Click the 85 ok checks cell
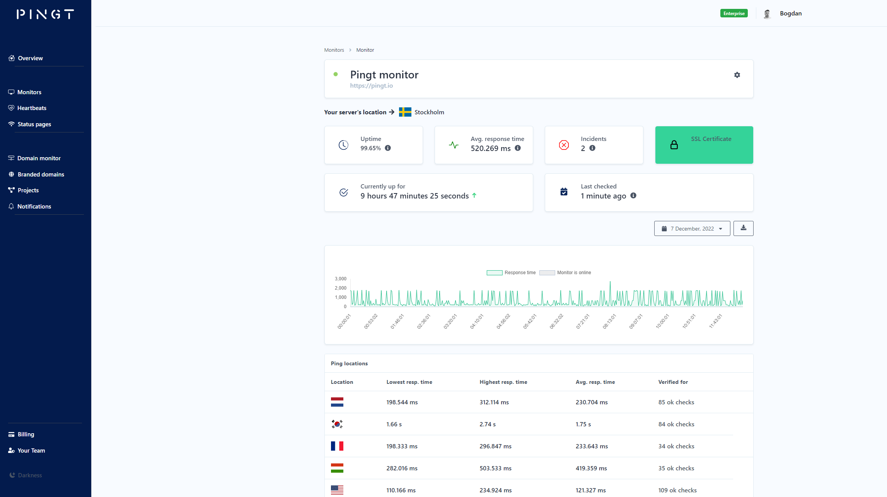 tap(676, 402)
